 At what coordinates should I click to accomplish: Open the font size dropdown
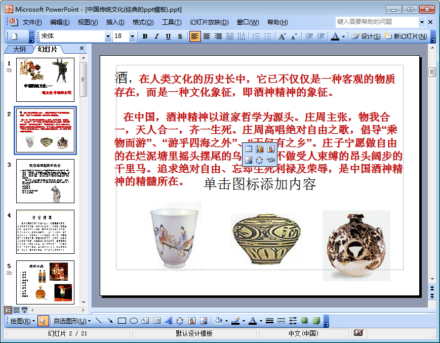coord(132,36)
